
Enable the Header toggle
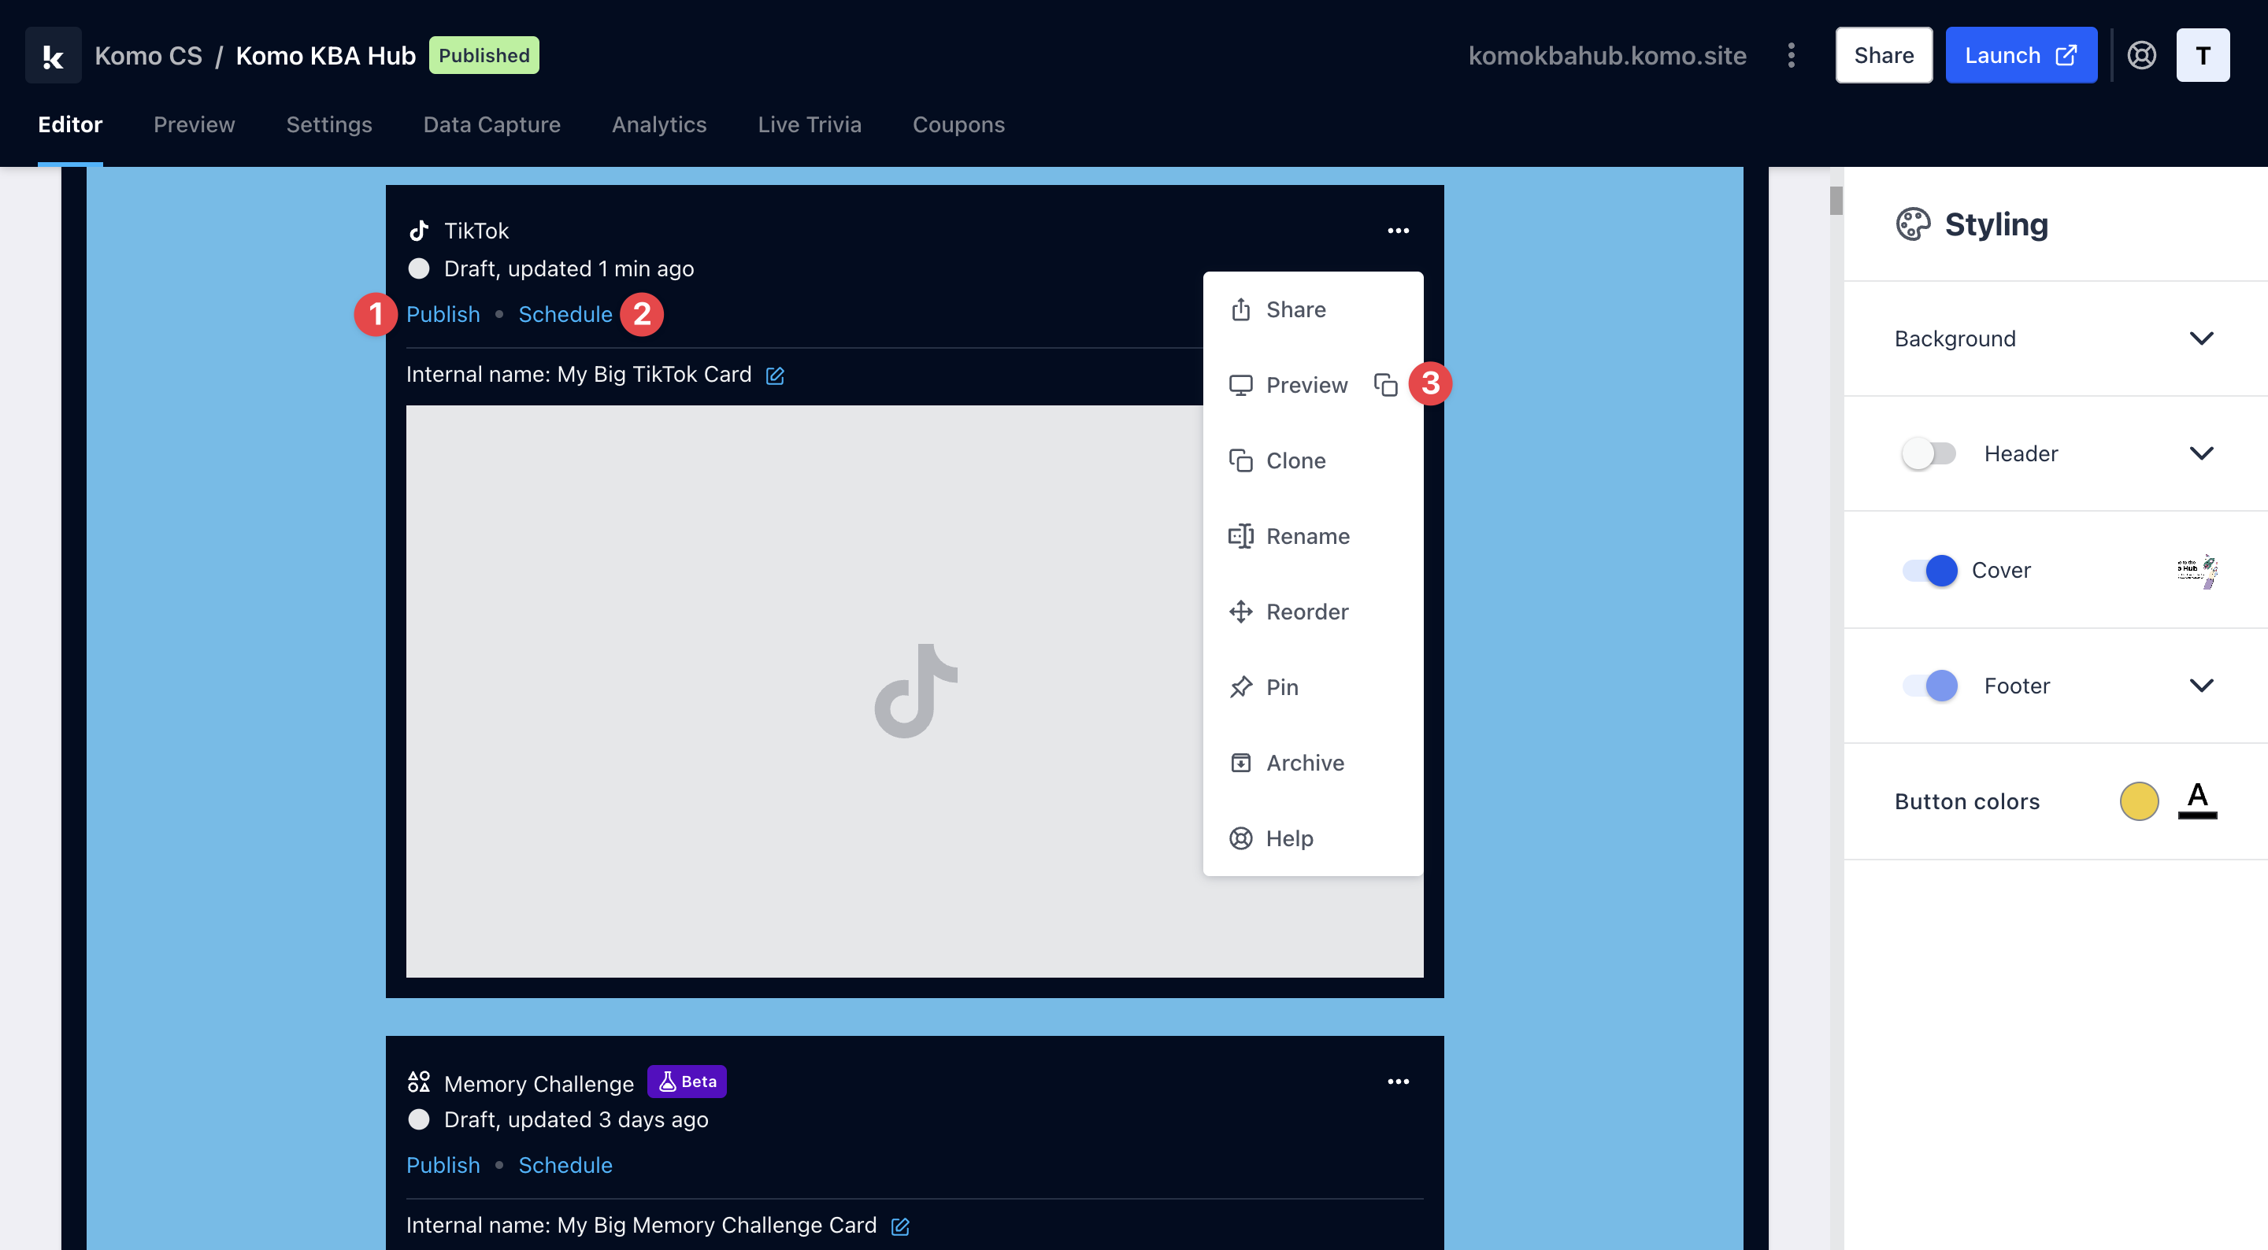coord(1928,453)
